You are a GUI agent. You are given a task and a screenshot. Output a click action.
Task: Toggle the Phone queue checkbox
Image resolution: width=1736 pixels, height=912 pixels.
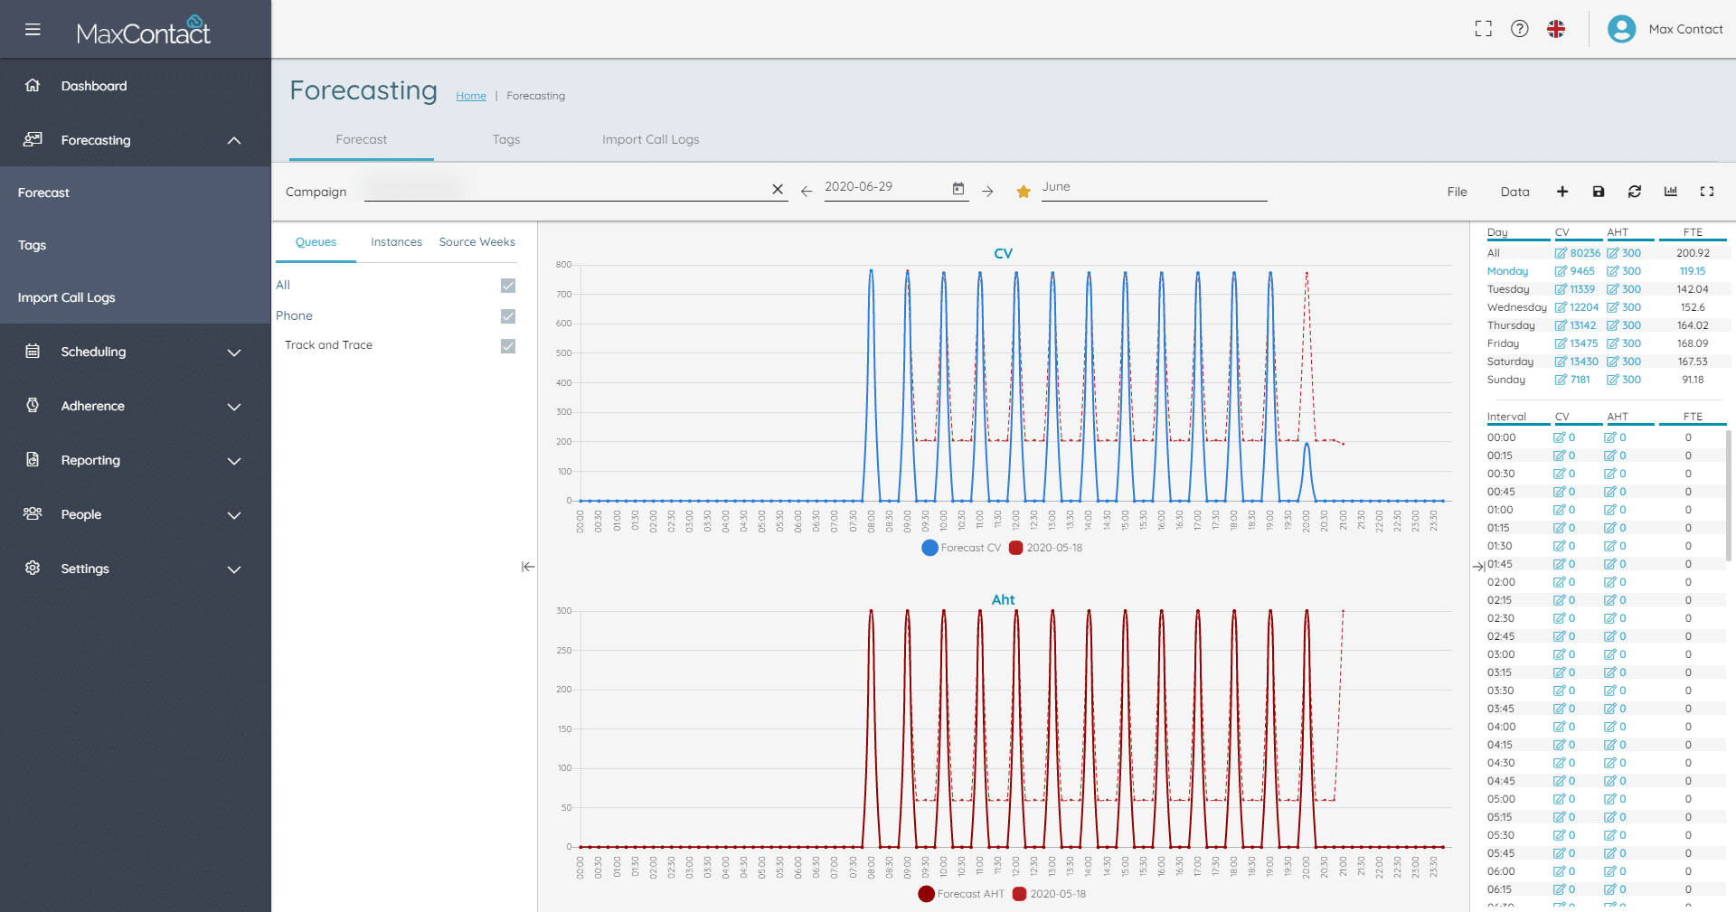click(x=508, y=316)
